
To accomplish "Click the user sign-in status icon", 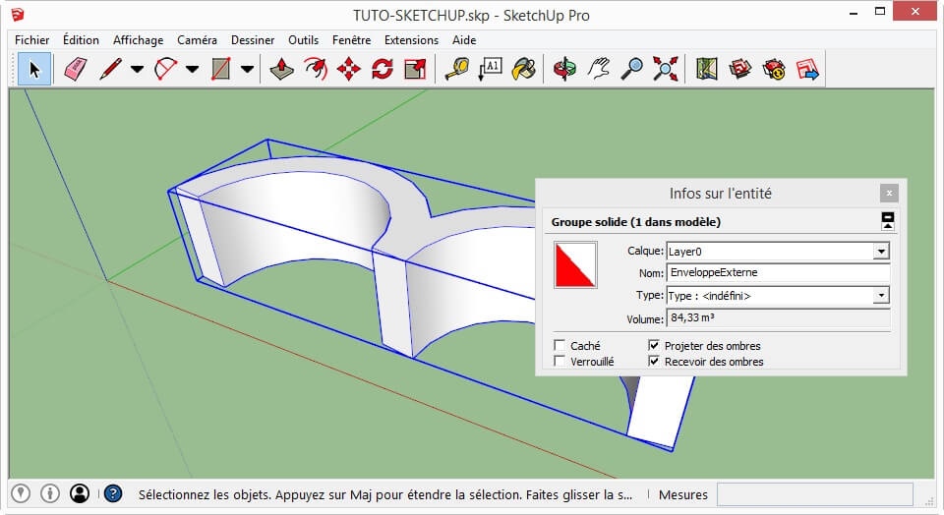I will point(80,494).
